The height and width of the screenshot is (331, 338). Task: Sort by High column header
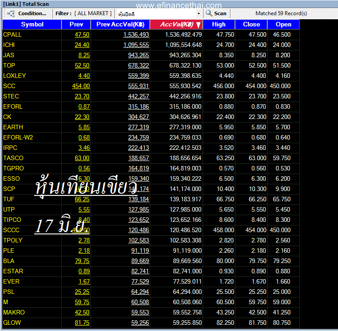click(x=219, y=24)
